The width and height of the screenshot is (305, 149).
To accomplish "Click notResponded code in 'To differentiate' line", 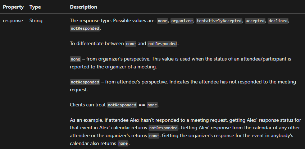I will coord(163,44).
